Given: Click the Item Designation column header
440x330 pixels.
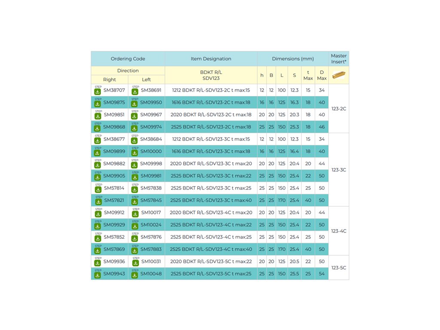Looking at the screenshot, I should click(211, 59).
